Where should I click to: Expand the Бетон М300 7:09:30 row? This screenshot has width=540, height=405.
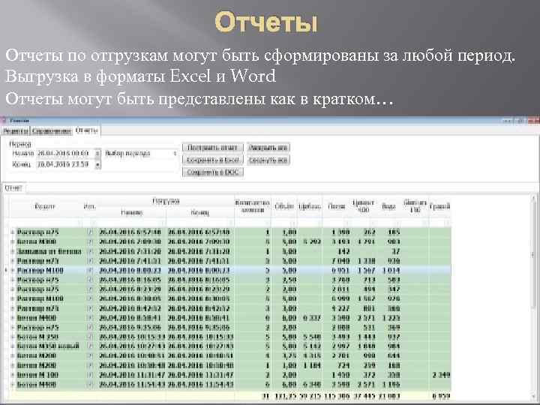pyautogui.click(x=13, y=241)
